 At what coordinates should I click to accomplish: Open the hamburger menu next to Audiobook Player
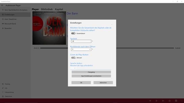[x=2, y=5]
